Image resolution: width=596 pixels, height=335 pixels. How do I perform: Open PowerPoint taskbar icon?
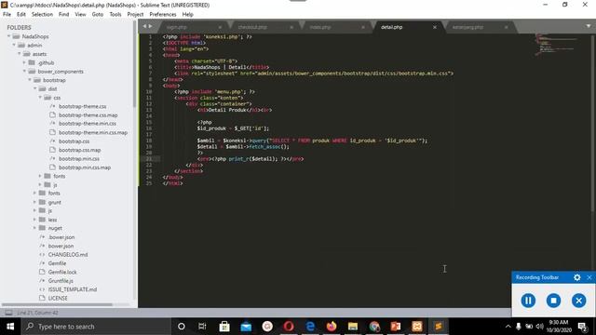[x=396, y=327]
